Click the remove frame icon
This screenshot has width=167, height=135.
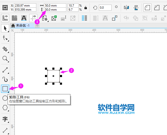point(73,18)
